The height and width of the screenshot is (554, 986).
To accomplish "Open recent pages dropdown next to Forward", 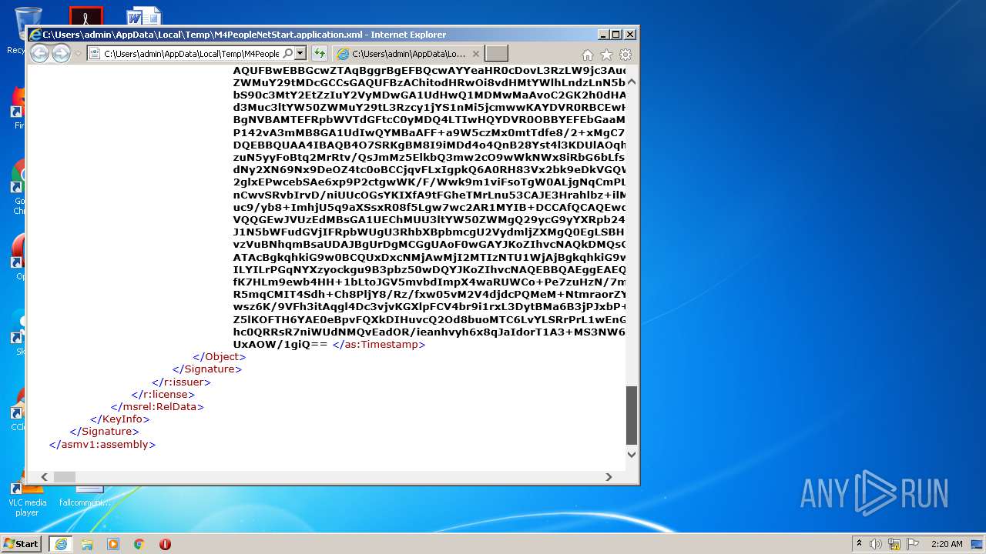I will pyautogui.click(x=78, y=54).
